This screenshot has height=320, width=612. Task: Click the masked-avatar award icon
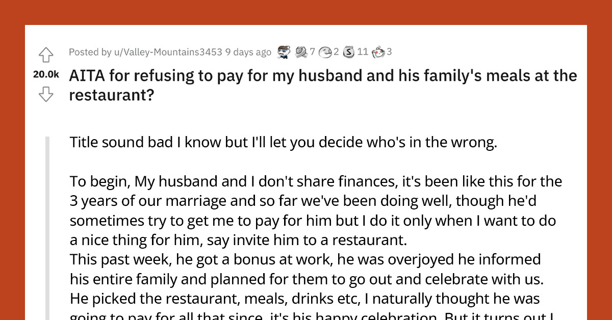coord(283,51)
